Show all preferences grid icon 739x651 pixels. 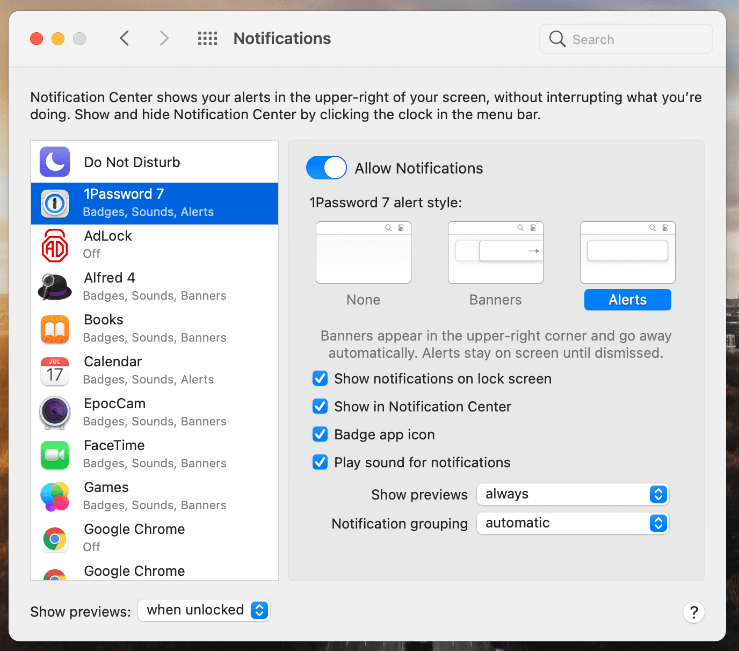(207, 38)
